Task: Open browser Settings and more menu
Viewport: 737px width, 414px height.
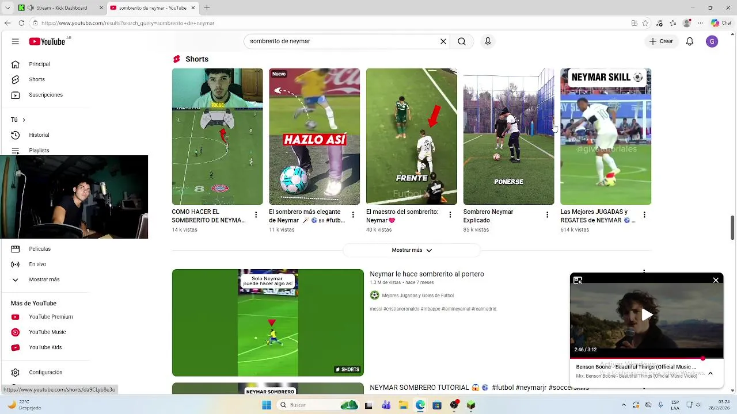Action: pos(701,23)
